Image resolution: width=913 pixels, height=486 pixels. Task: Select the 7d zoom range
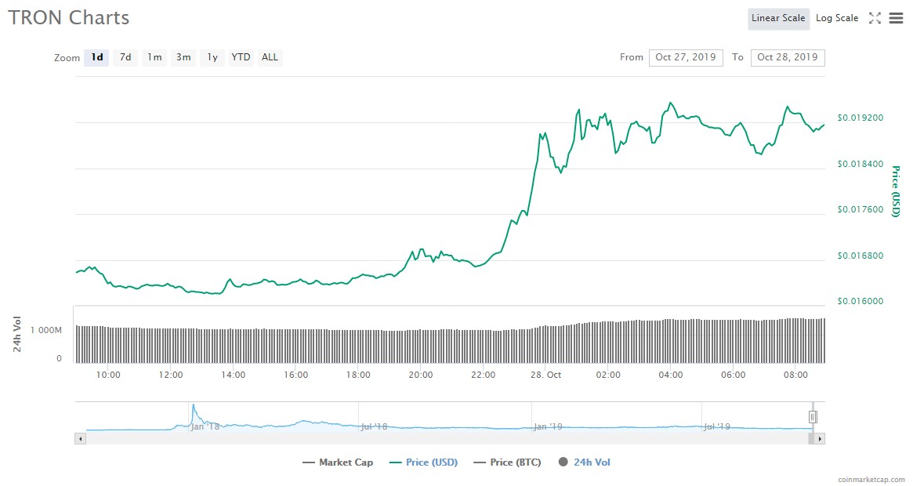(x=125, y=57)
